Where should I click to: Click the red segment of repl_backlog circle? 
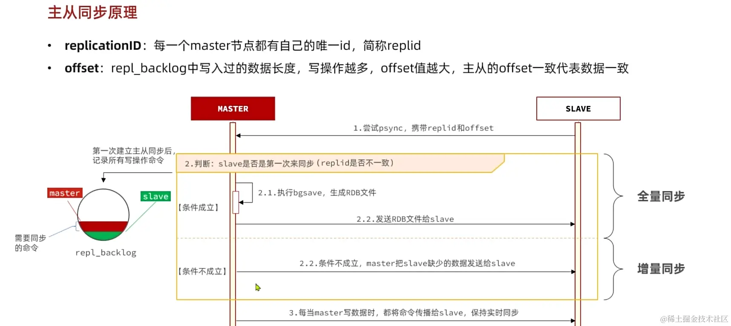[x=103, y=226]
